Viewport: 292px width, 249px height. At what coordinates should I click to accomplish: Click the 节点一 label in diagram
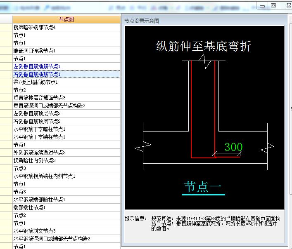(x=203, y=187)
